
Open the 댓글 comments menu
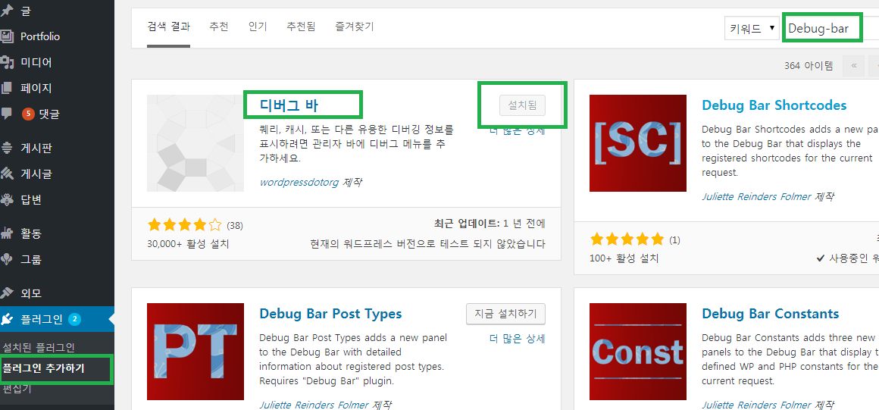point(48,114)
